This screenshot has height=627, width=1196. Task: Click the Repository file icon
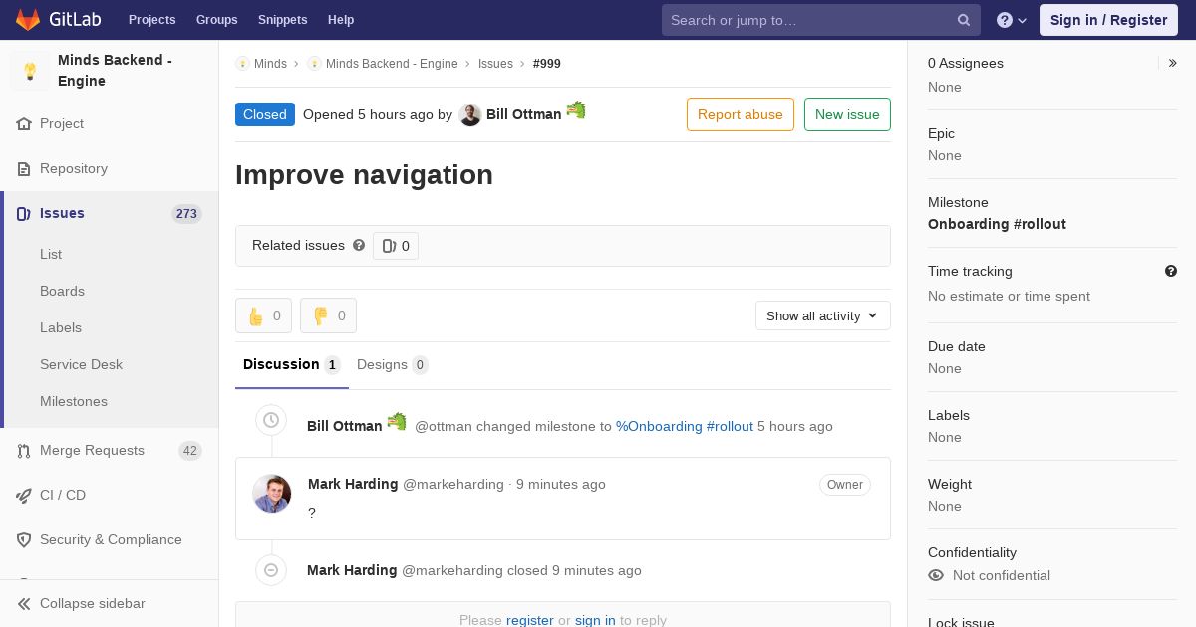tap(24, 169)
